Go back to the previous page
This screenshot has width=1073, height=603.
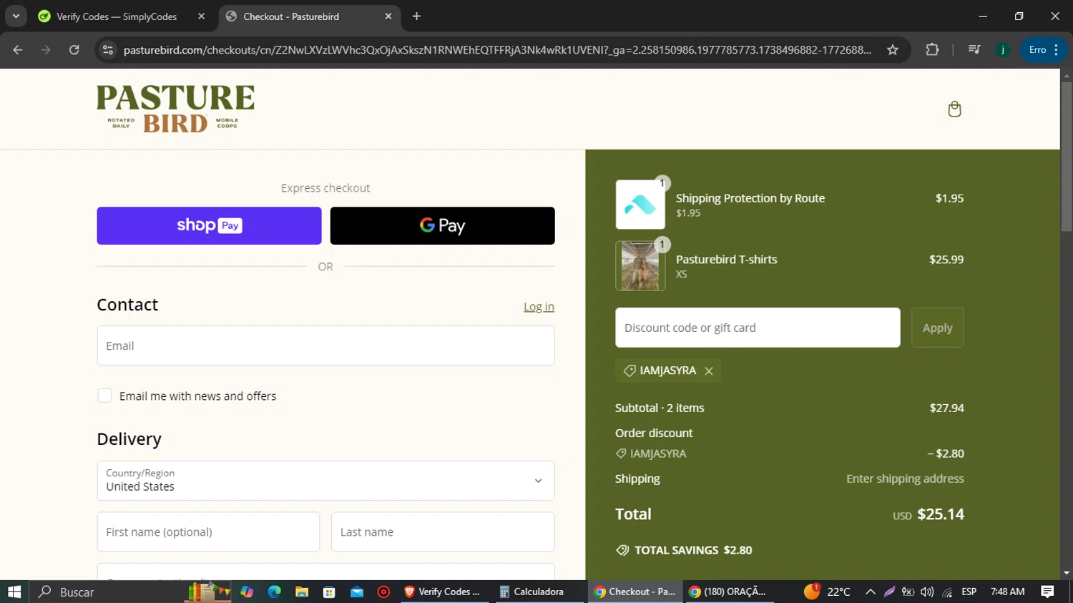[x=18, y=49]
